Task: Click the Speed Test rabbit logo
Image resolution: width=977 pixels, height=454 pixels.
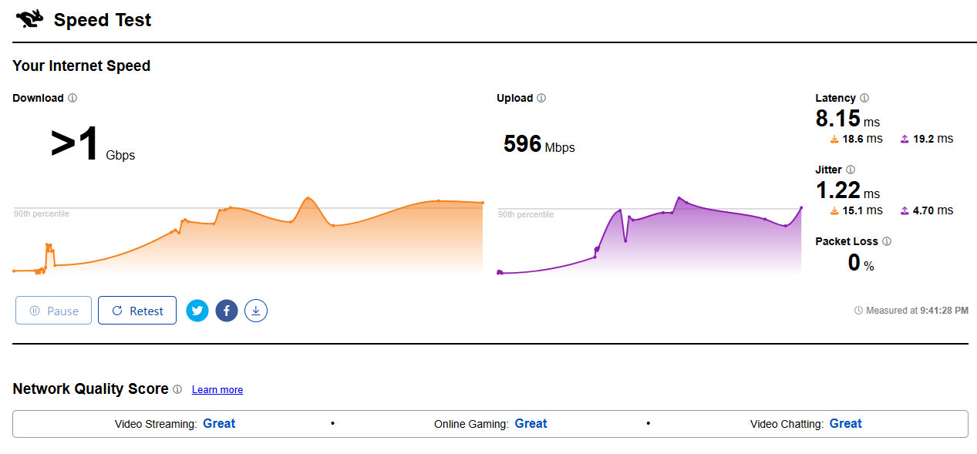Action: click(x=29, y=19)
